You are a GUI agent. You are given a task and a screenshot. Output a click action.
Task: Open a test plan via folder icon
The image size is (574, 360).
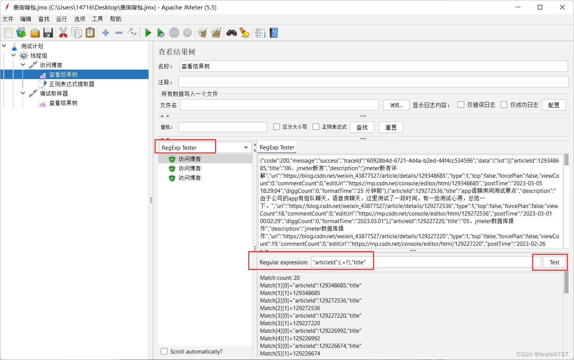tap(35, 33)
